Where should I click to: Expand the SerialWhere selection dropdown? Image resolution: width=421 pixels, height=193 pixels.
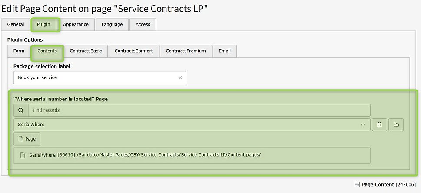(x=363, y=125)
